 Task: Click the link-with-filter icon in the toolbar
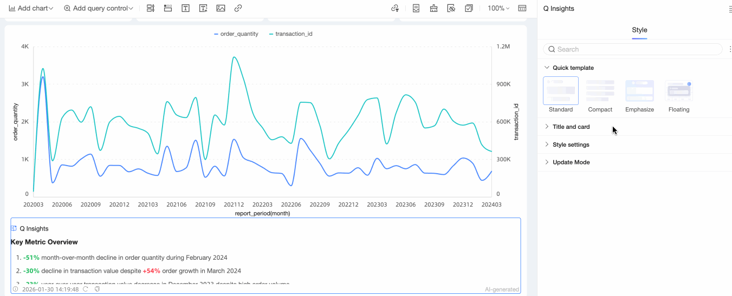[x=395, y=9]
